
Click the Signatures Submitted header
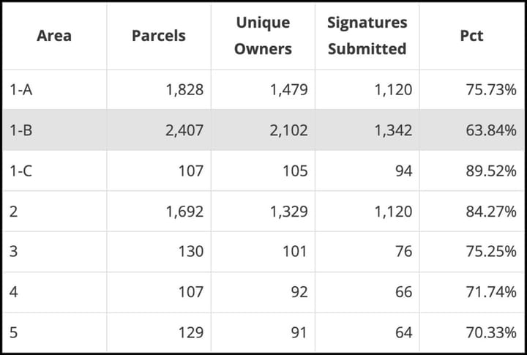(367, 36)
